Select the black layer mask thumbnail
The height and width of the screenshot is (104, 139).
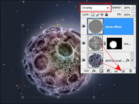click(114, 43)
